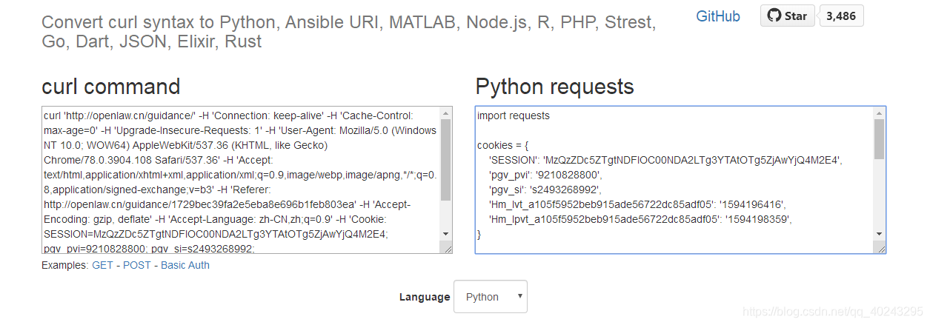
Task: Load the POST example
Action: [x=136, y=265]
